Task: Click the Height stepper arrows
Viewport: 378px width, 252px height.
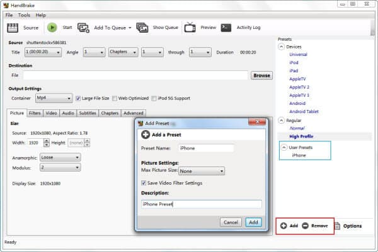Action: 87,143
